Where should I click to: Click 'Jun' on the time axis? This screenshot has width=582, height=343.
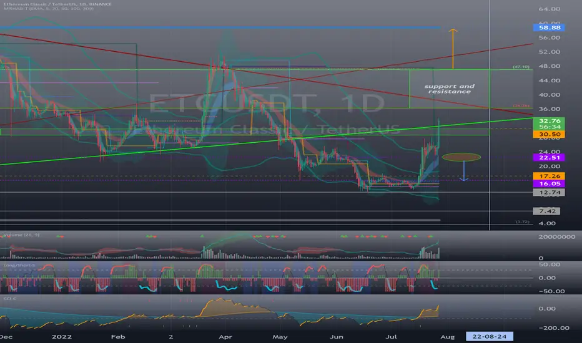click(x=337, y=337)
